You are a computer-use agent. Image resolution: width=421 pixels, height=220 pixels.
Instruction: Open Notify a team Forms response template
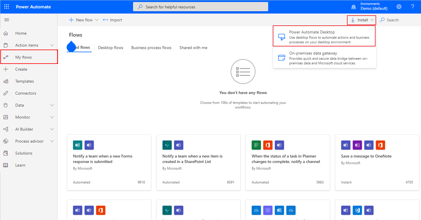109,162
